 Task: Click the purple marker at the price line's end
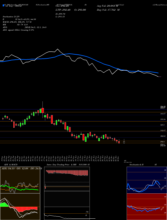[160, 77]
